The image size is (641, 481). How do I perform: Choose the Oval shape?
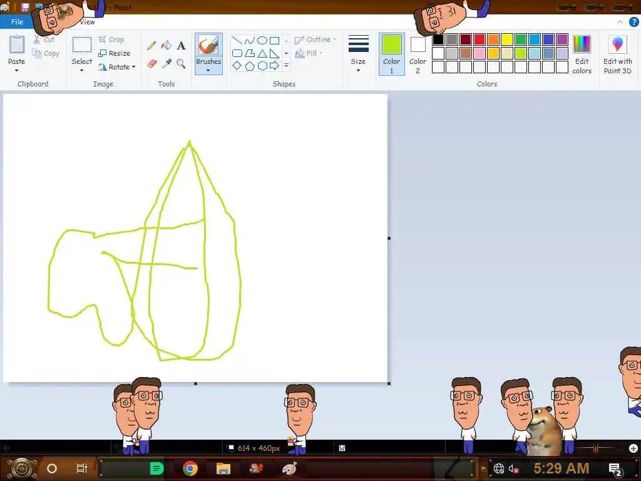tap(262, 41)
